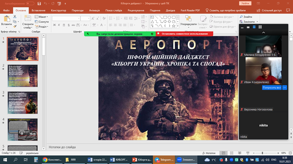The width and height of the screenshot is (293, 164).
Task: Clear all formatting icon
Action: [104, 19]
